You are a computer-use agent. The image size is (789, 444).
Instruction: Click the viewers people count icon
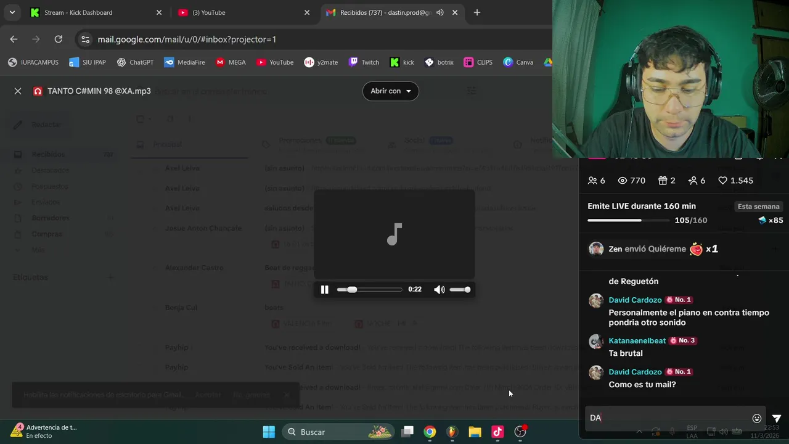[592, 181]
